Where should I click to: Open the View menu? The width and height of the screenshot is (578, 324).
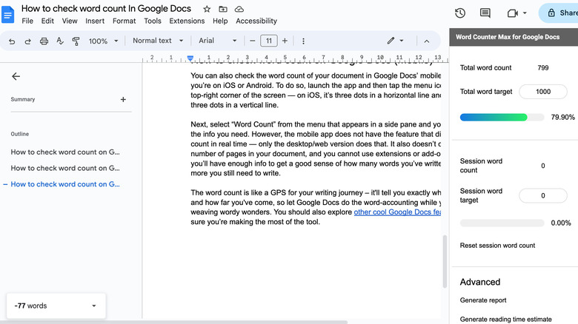click(70, 21)
